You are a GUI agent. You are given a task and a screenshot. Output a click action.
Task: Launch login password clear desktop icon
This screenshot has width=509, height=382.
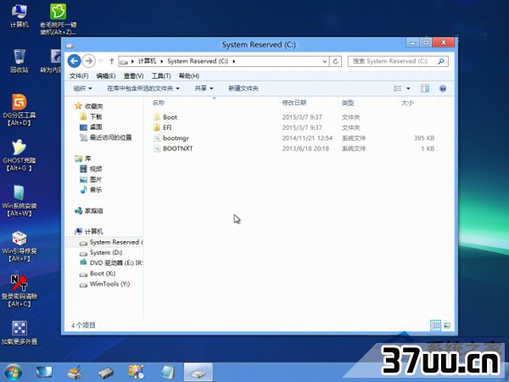click(x=20, y=291)
